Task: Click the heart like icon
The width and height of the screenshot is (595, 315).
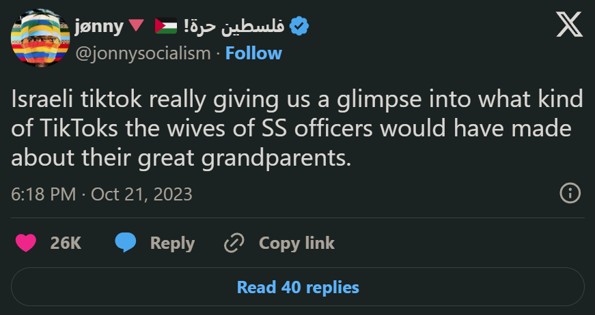Action: pyautogui.click(x=25, y=243)
